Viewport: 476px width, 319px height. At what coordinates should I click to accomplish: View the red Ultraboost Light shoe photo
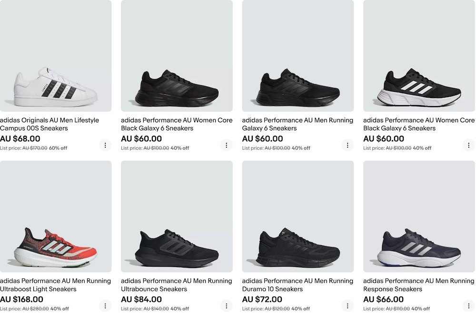point(56,217)
